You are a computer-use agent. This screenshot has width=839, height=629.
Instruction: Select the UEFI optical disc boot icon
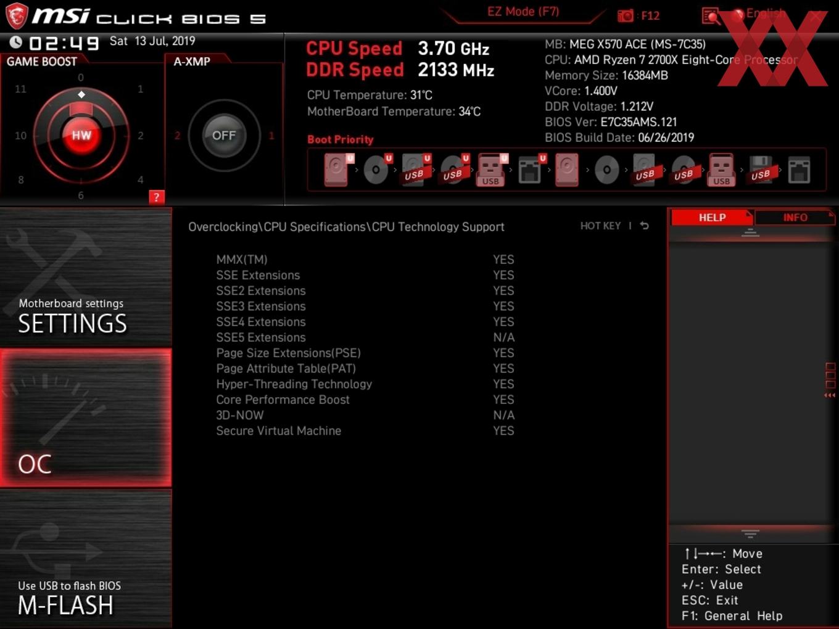point(376,170)
